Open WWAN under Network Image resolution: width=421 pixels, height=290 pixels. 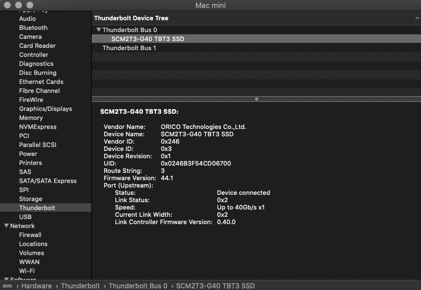click(x=29, y=262)
